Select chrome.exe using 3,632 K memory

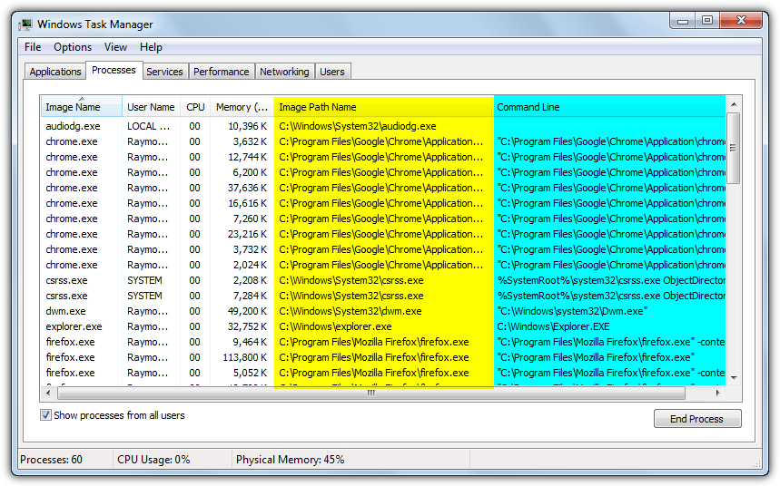[x=383, y=141]
